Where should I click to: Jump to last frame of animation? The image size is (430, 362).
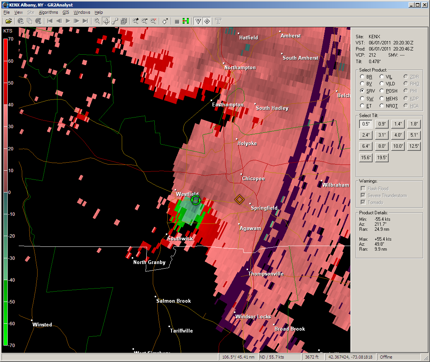pyautogui.click(x=85, y=21)
